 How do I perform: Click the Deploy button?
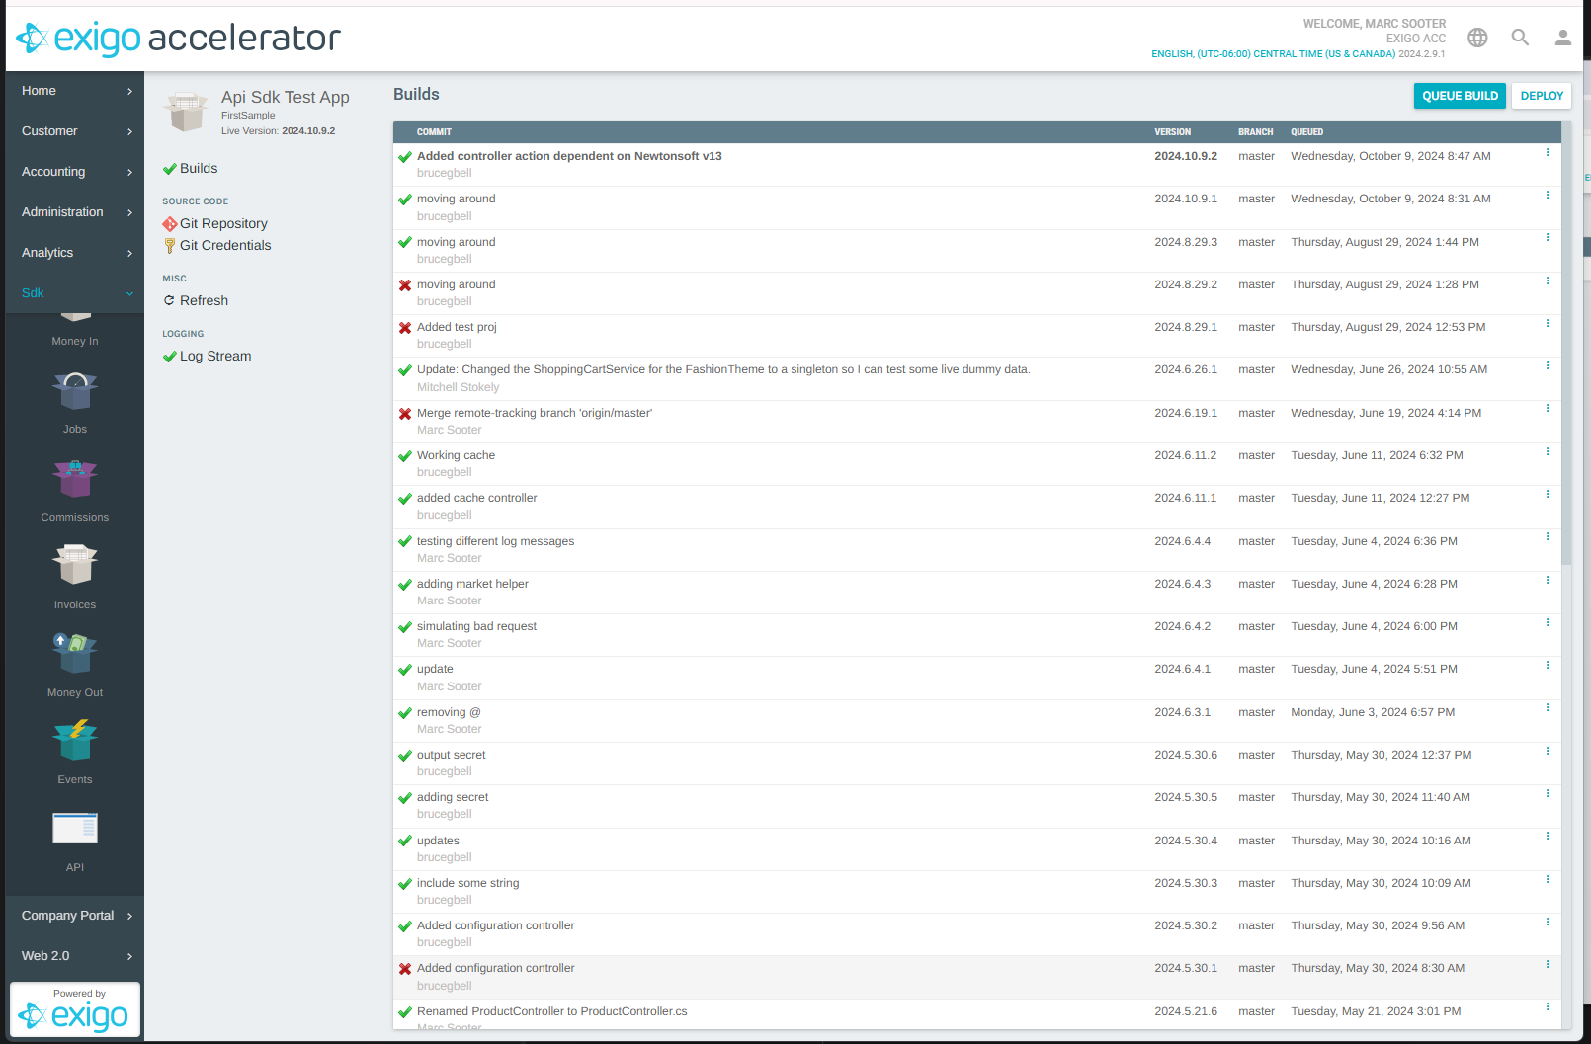pos(1542,96)
